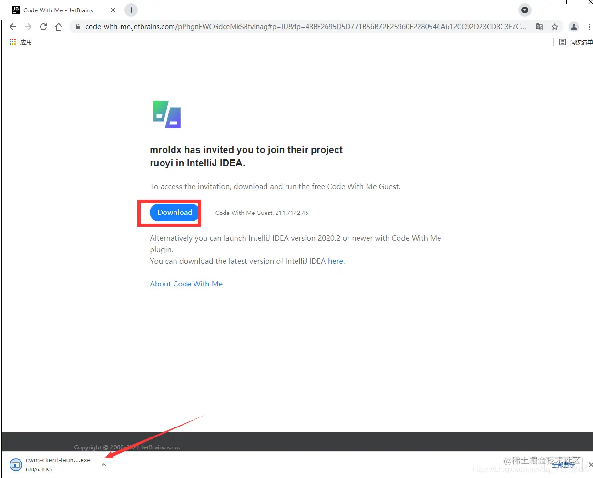Click the Code With Me logo image
The image size is (593, 478).
(x=167, y=114)
